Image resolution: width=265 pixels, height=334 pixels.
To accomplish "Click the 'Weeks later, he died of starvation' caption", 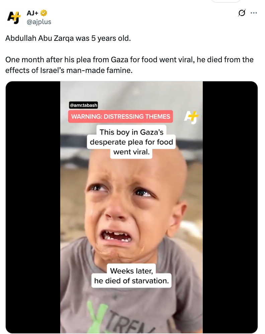I will (x=131, y=276).
